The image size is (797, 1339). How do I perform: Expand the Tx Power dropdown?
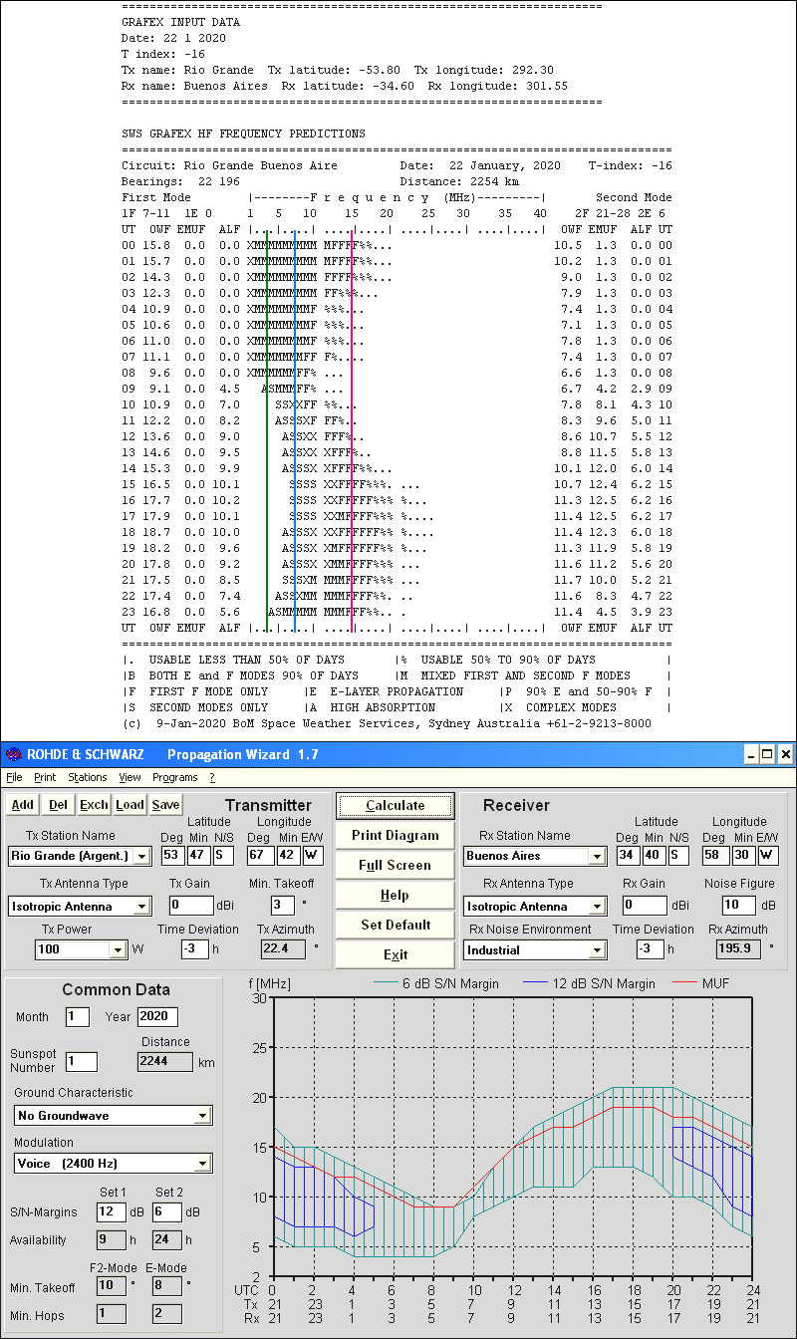click(118, 950)
